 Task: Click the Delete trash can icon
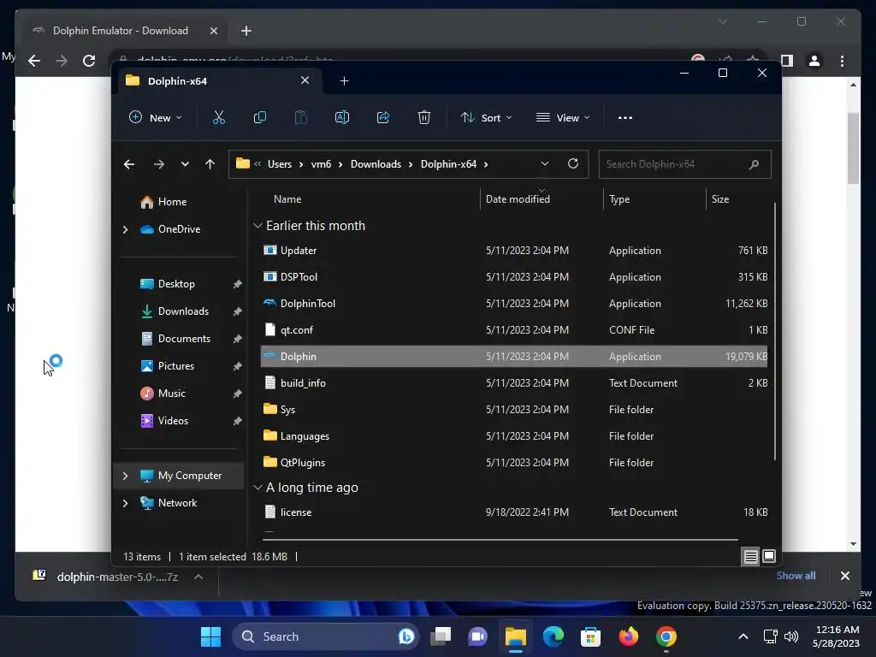coord(424,117)
